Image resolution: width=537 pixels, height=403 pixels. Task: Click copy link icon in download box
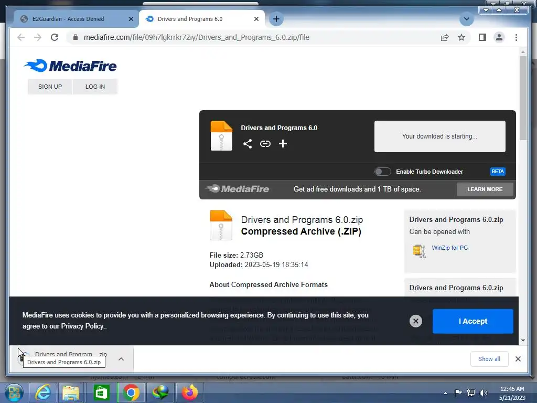click(265, 144)
